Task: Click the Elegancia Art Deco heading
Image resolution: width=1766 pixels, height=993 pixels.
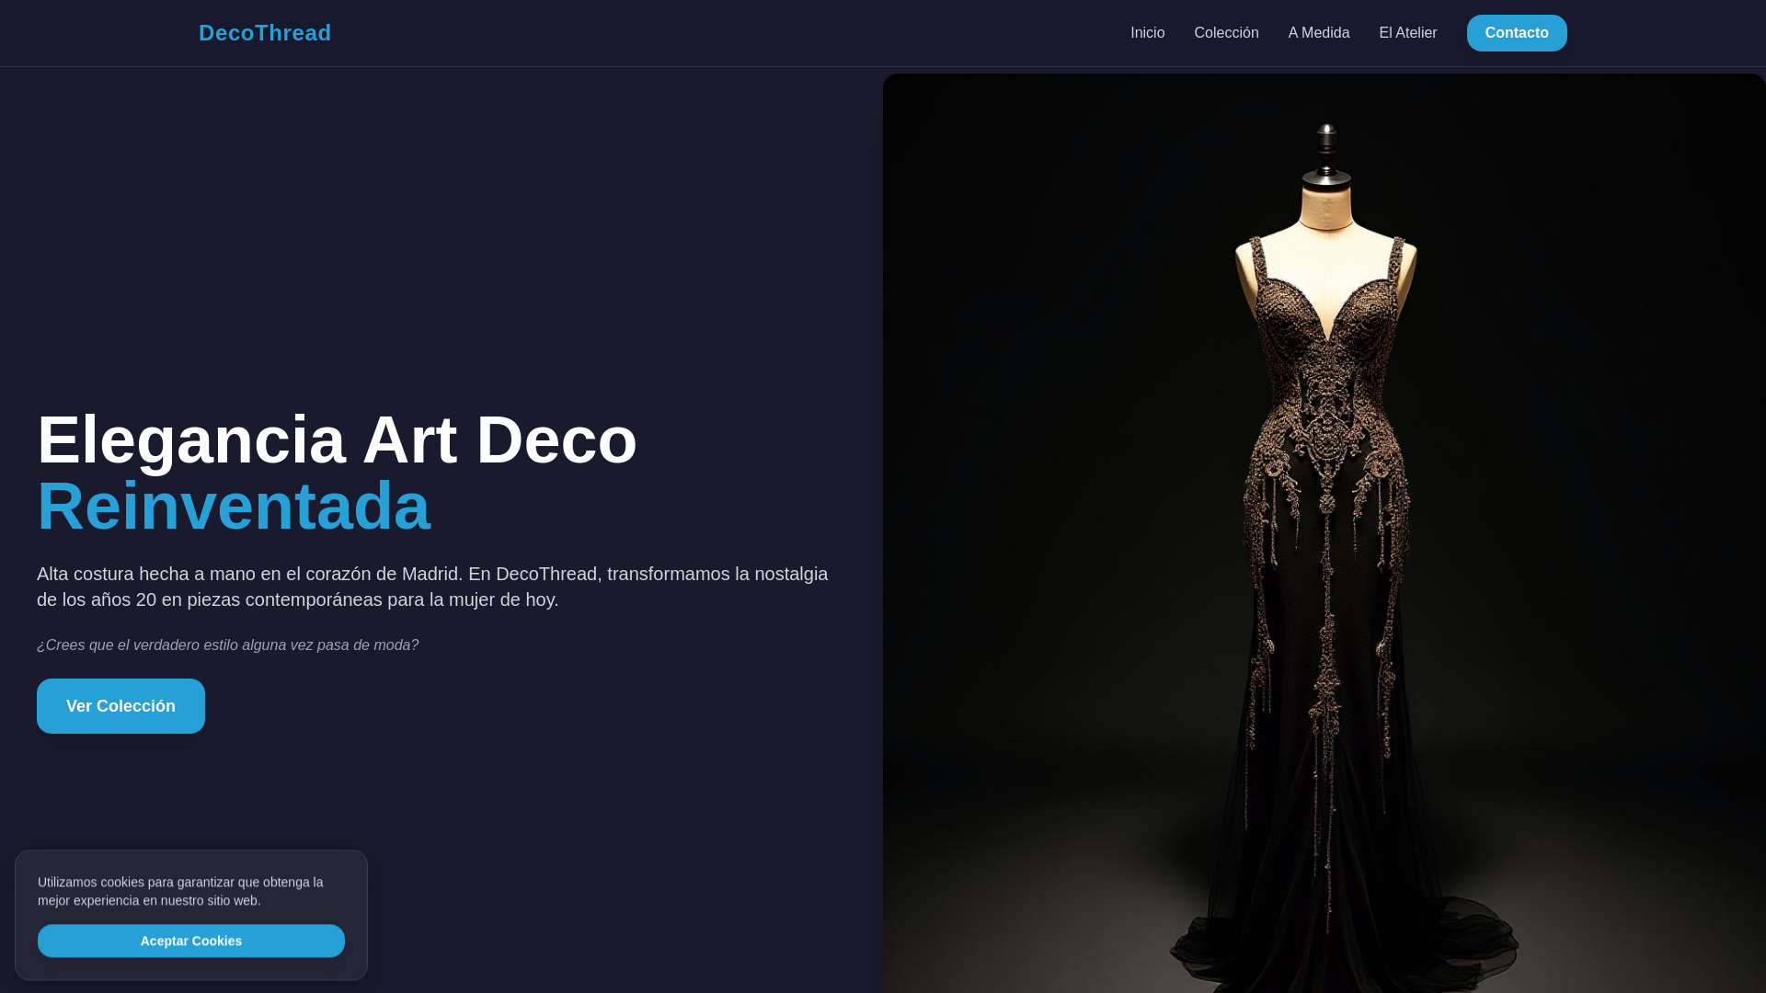Action: [x=337, y=440]
